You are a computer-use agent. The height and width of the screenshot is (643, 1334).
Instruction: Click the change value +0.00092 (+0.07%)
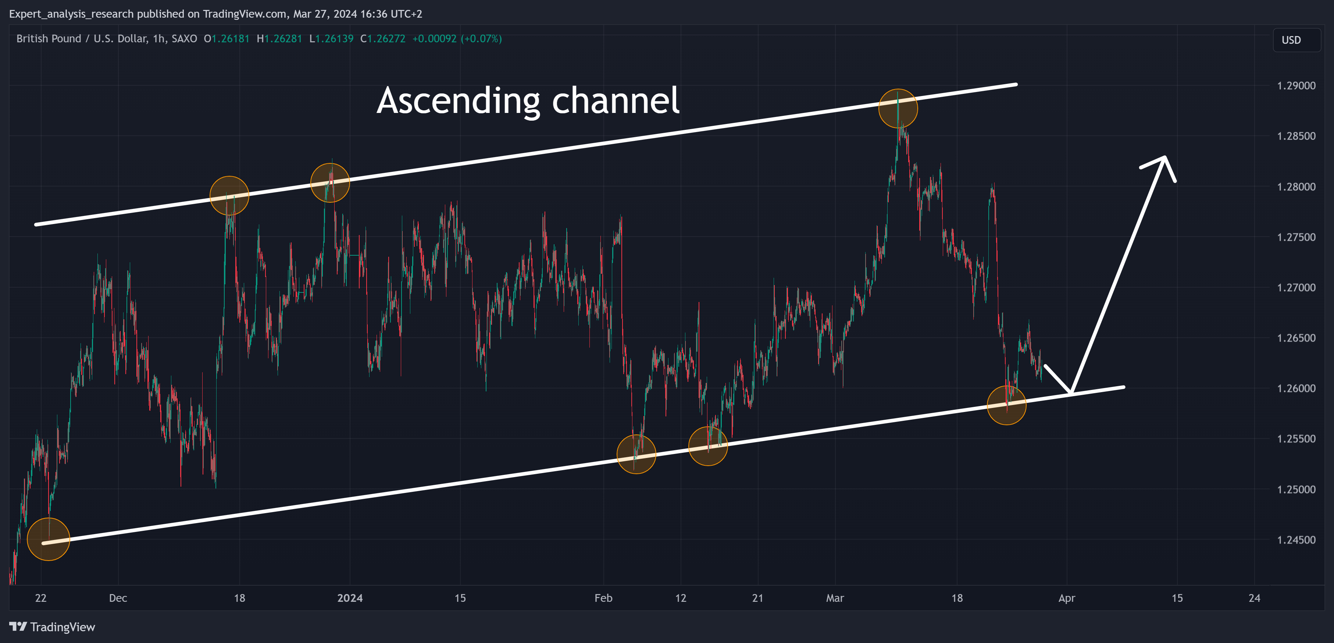(457, 39)
